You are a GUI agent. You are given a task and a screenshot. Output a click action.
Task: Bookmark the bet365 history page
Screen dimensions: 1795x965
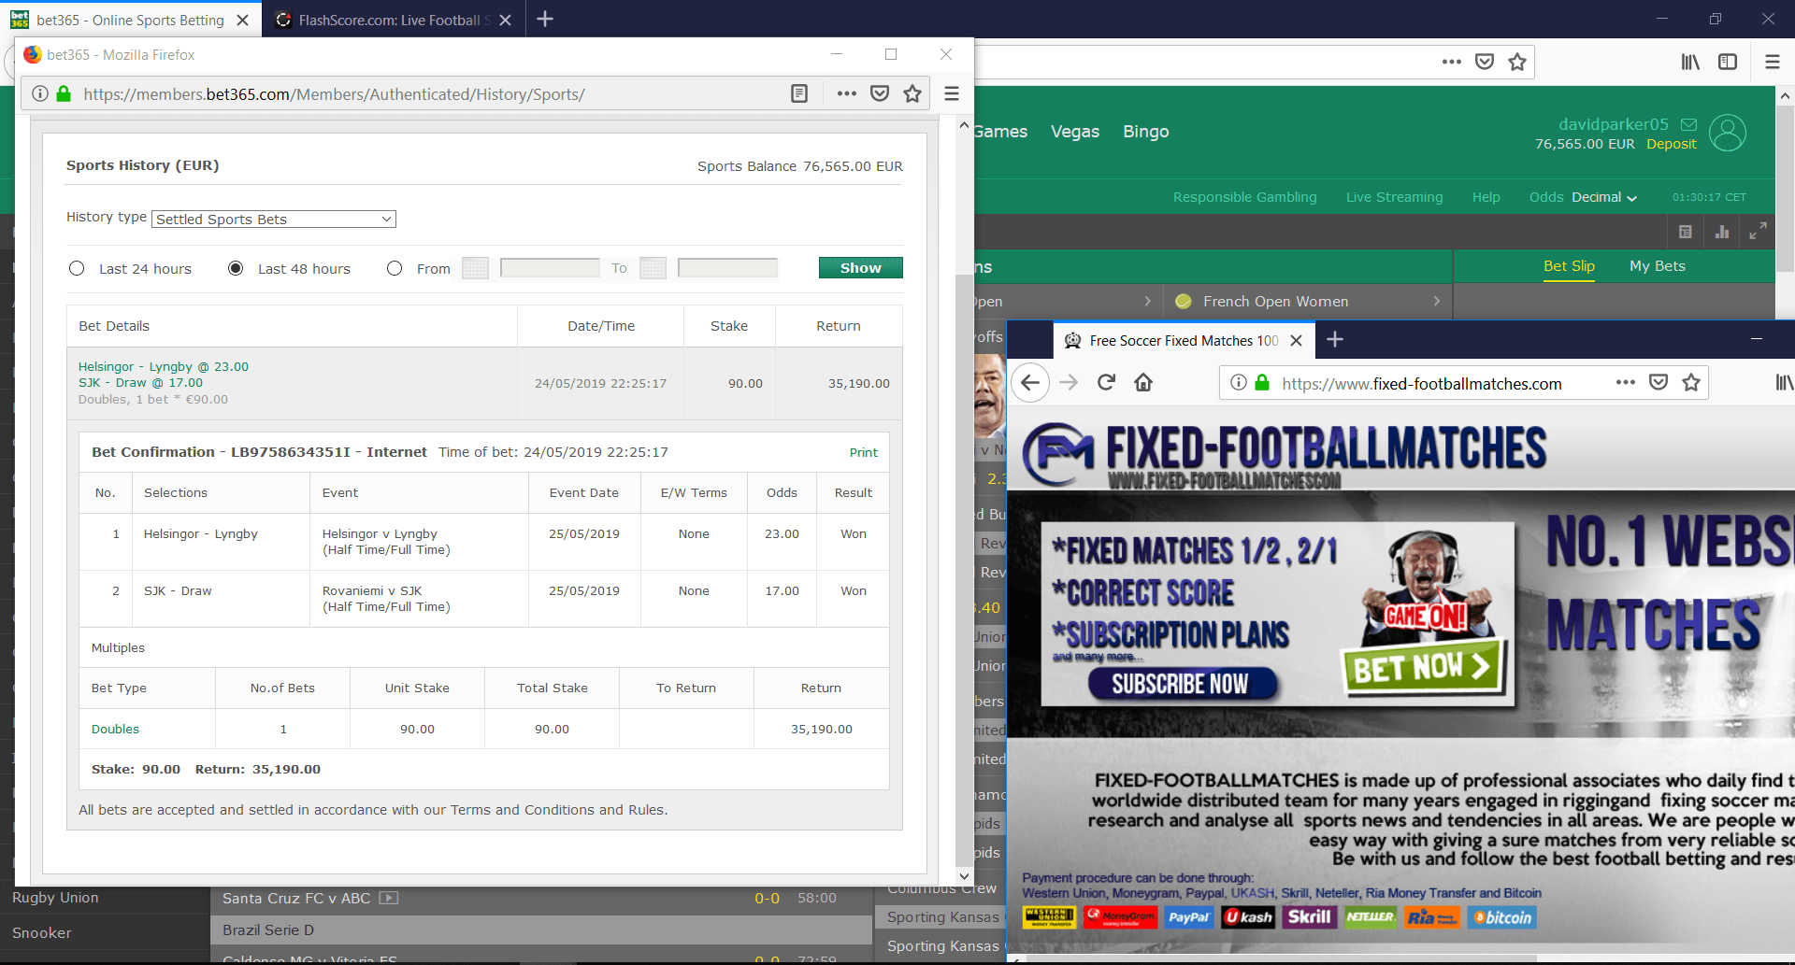click(x=912, y=93)
